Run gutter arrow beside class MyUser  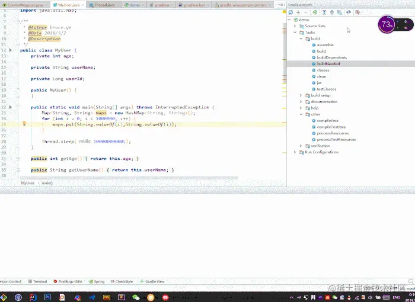10,50
